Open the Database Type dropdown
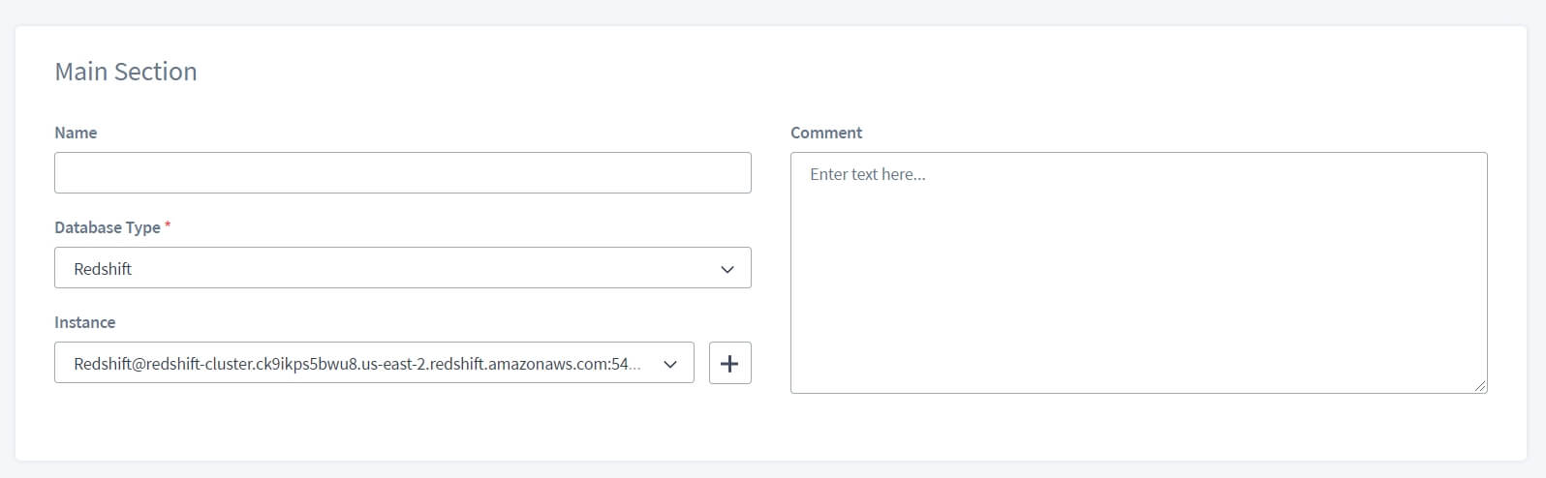 coord(402,268)
